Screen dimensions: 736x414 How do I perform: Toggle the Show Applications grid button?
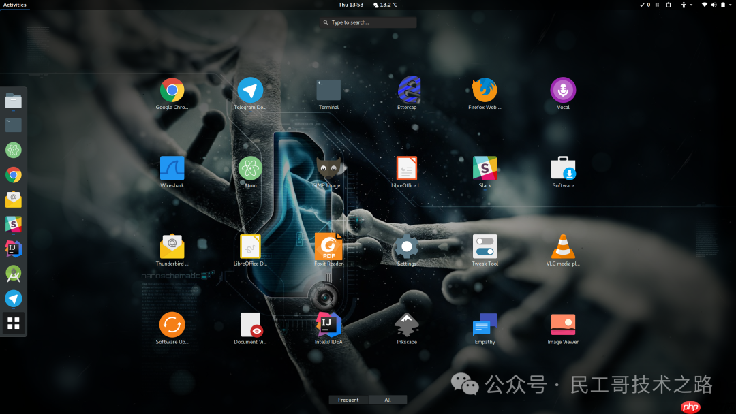coord(14,323)
